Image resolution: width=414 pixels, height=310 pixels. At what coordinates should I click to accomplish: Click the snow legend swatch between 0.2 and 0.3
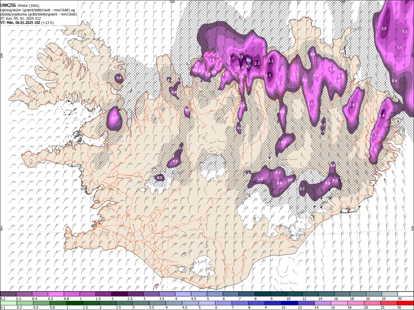click(x=8, y=294)
